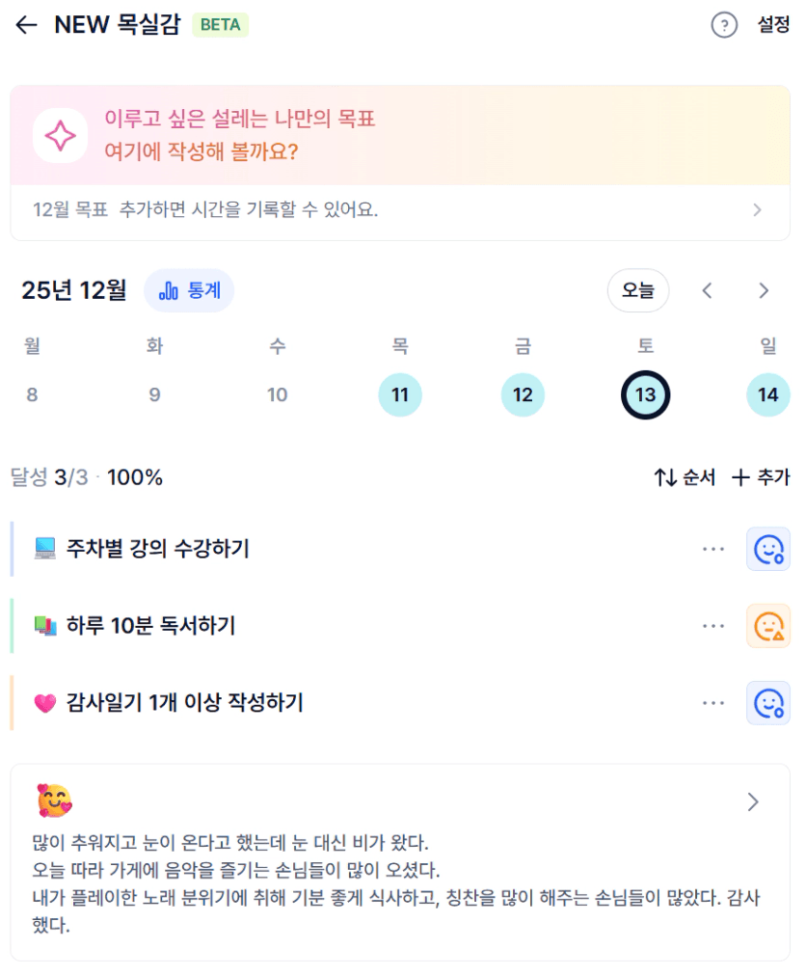806x976 pixels.
Task: Toggle smiley status for 주차별 강의 수강하기
Action: [x=768, y=550]
